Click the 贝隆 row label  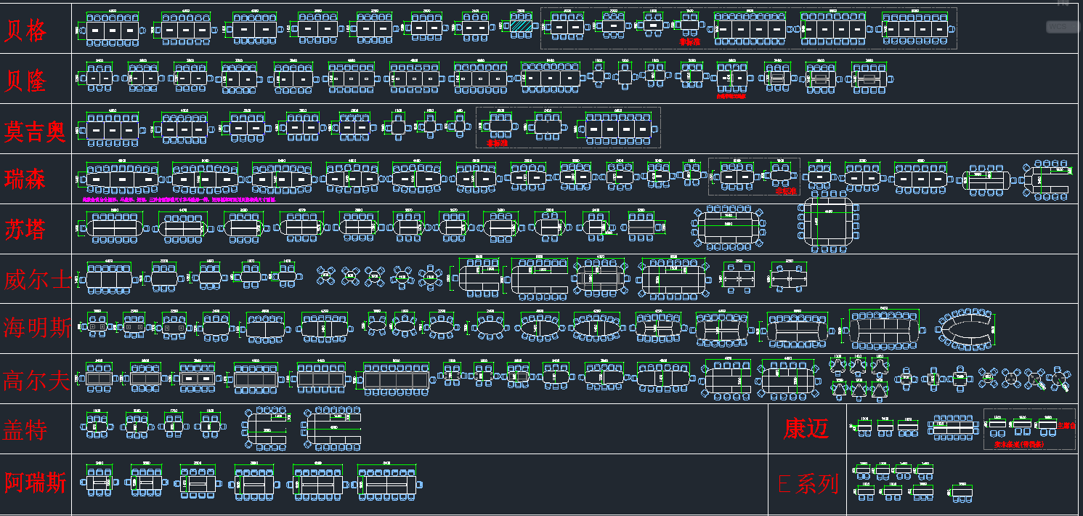(26, 81)
